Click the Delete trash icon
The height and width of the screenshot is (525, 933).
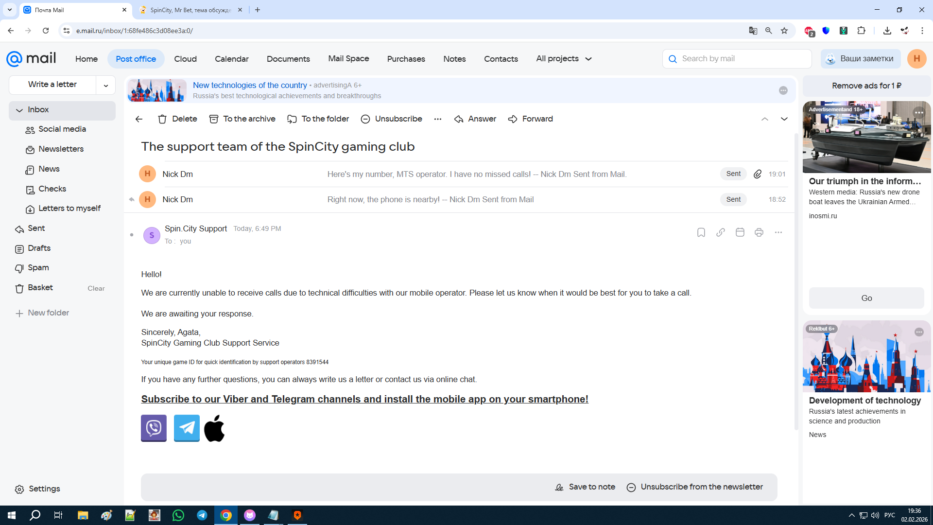click(162, 119)
